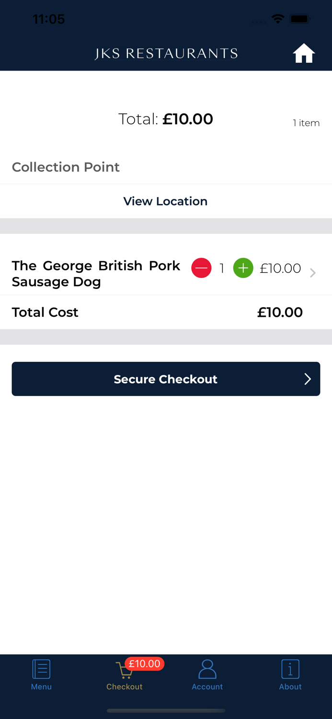
Task: Open the About info icon tab
Action: [x=290, y=669]
